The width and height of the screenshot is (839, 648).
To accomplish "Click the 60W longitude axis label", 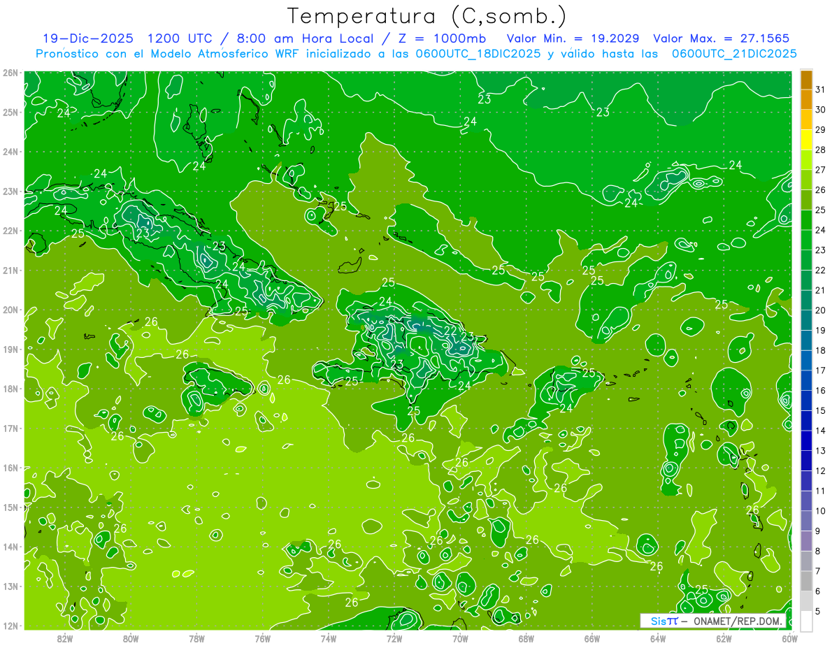I will pyautogui.click(x=790, y=638).
